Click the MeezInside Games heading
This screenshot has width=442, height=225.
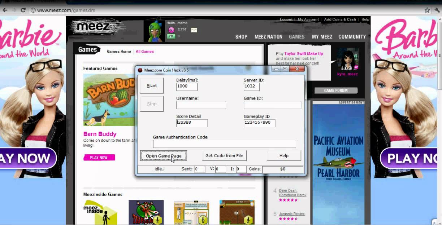(x=103, y=194)
